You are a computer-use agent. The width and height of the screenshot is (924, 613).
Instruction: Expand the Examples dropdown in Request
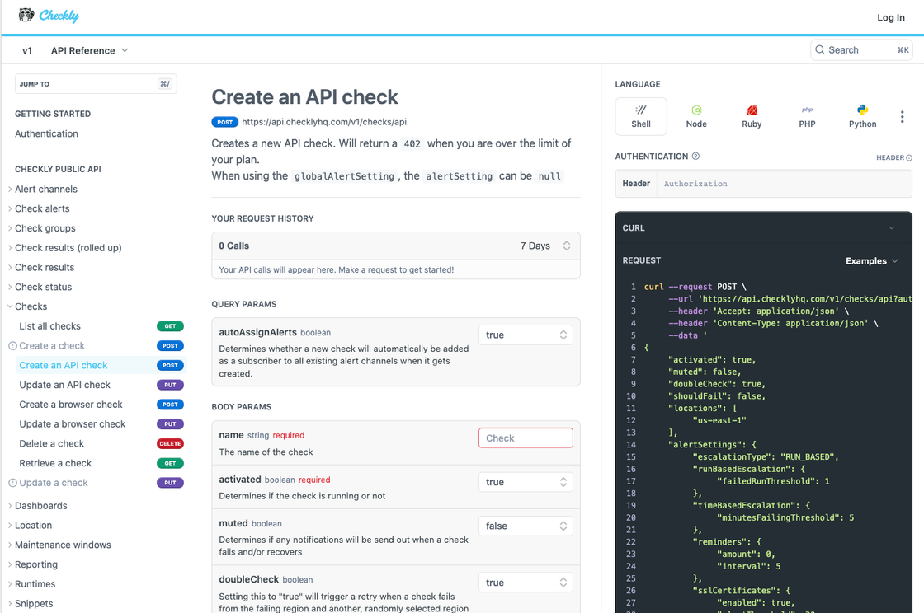tap(871, 260)
